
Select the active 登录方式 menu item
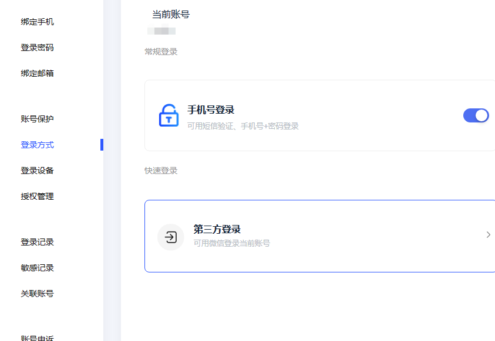pos(37,145)
